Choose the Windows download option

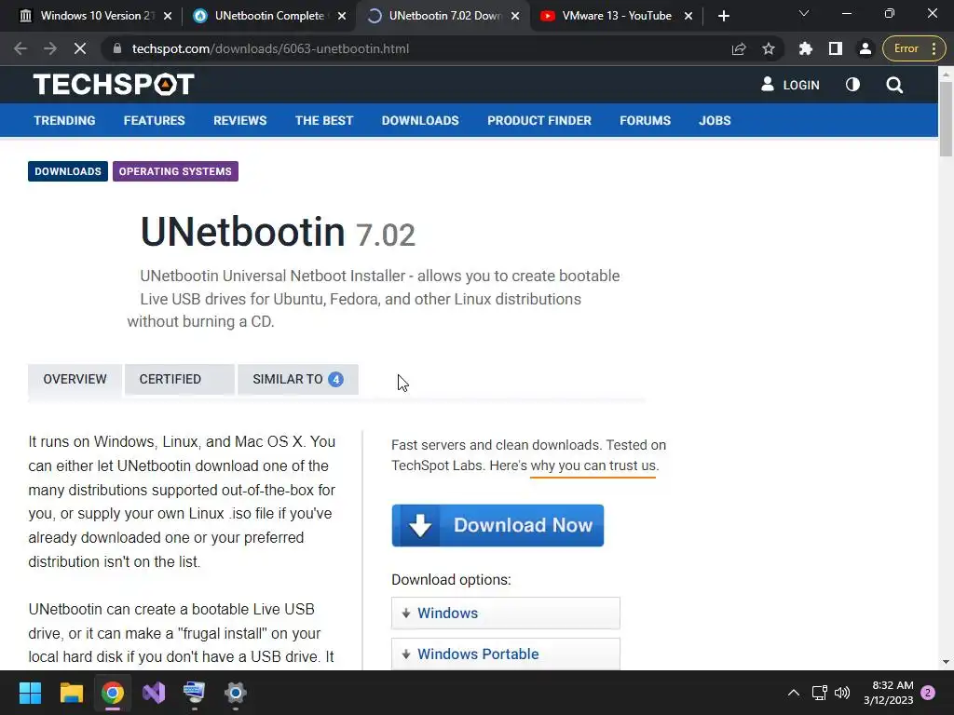[x=506, y=613]
